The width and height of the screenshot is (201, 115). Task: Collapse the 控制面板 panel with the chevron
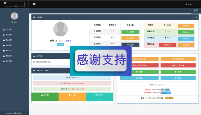point(192,17)
